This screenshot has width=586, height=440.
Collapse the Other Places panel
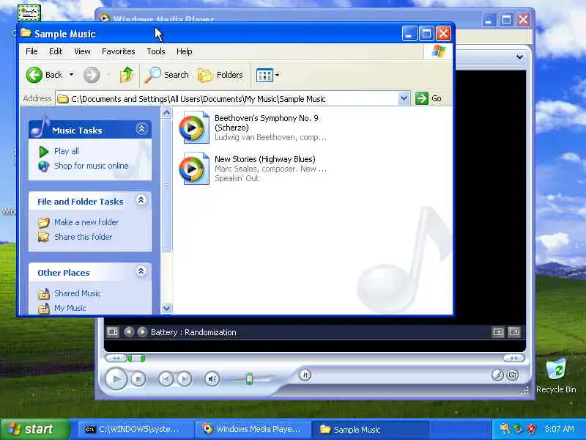(141, 271)
